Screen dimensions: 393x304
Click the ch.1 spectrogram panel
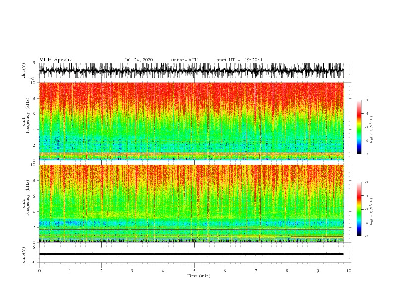(191, 121)
